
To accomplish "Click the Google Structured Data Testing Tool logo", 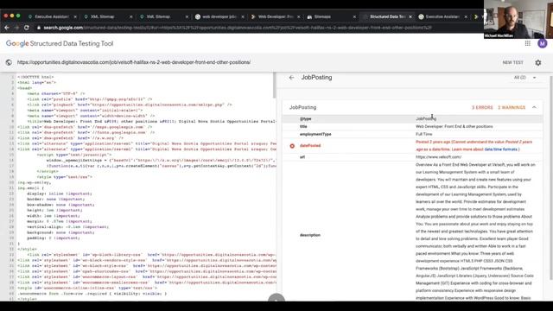I will pyautogui.click(x=60, y=43).
